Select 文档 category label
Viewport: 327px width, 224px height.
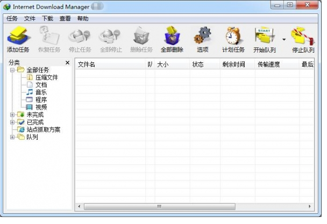pos(41,85)
